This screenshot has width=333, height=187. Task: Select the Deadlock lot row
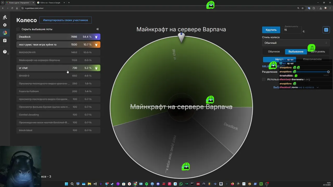pos(58,37)
